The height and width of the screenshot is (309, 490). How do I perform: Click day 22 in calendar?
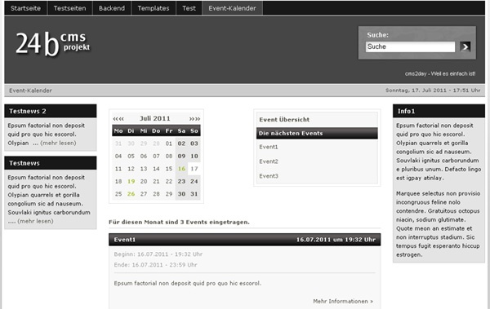[x=169, y=181]
